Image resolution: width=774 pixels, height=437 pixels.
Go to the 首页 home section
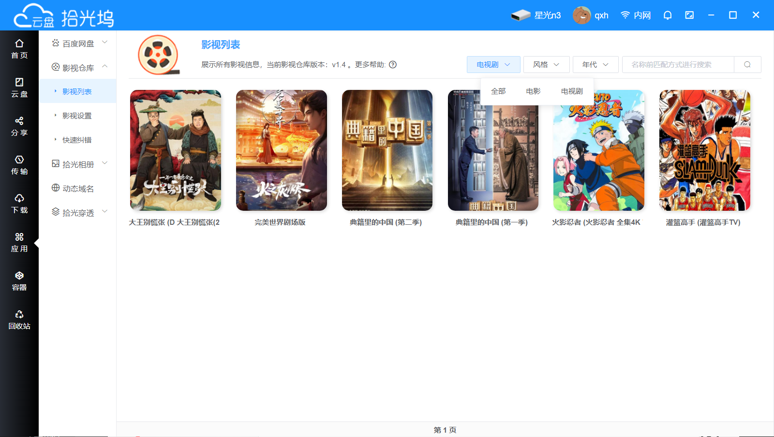click(x=19, y=49)
